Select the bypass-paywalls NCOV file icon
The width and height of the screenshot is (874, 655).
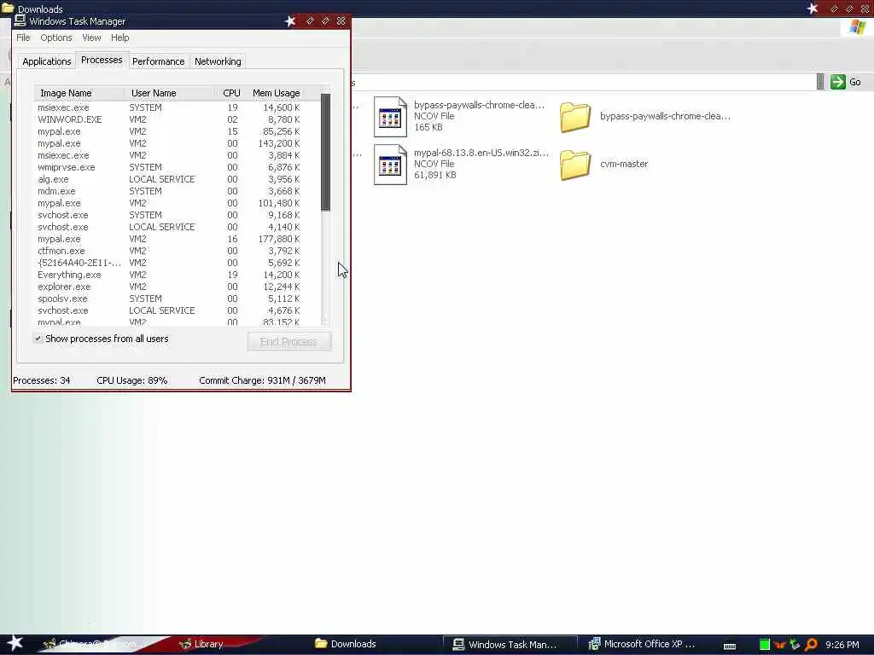click(390, 116)
